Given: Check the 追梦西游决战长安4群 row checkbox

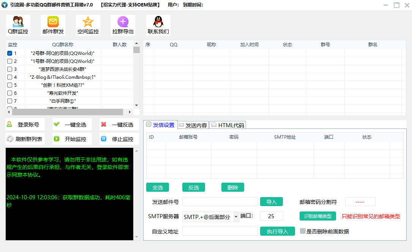Looking at the screenshot, I should pos(10,69).
